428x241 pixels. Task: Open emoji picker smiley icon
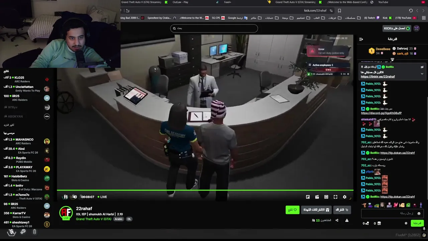pyautogui.click(x=419, y=214)
